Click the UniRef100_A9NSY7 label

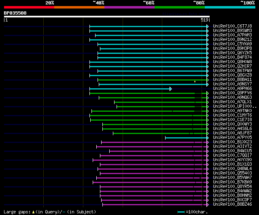click(232, 84)
